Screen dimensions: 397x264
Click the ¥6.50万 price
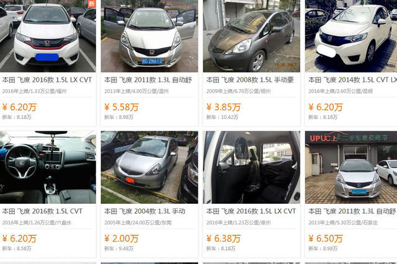point(326,239)
